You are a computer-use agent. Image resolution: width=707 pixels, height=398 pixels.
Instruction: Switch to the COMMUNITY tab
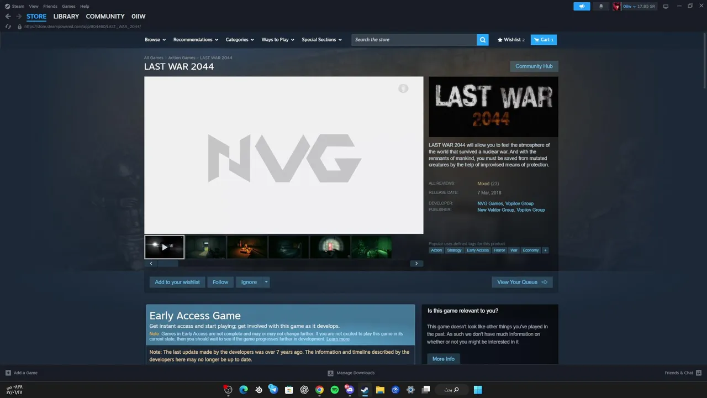105,17
